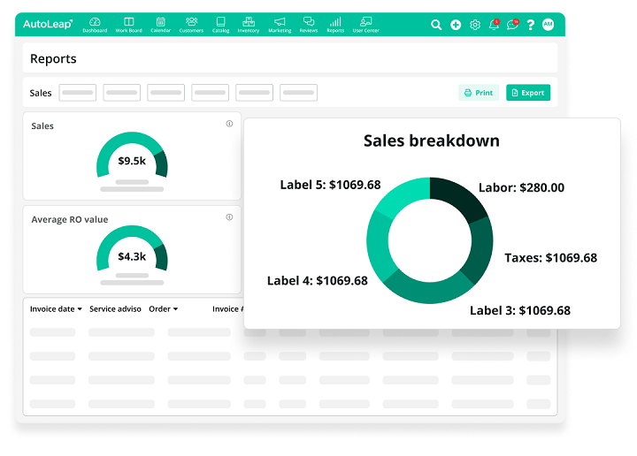Open the chat messages icon
This screenshot has width=637, height=456.
tap(512, 25)
